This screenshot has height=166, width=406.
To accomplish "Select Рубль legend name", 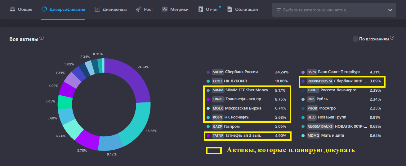I will pyautogui.click(x=322, y=99).
